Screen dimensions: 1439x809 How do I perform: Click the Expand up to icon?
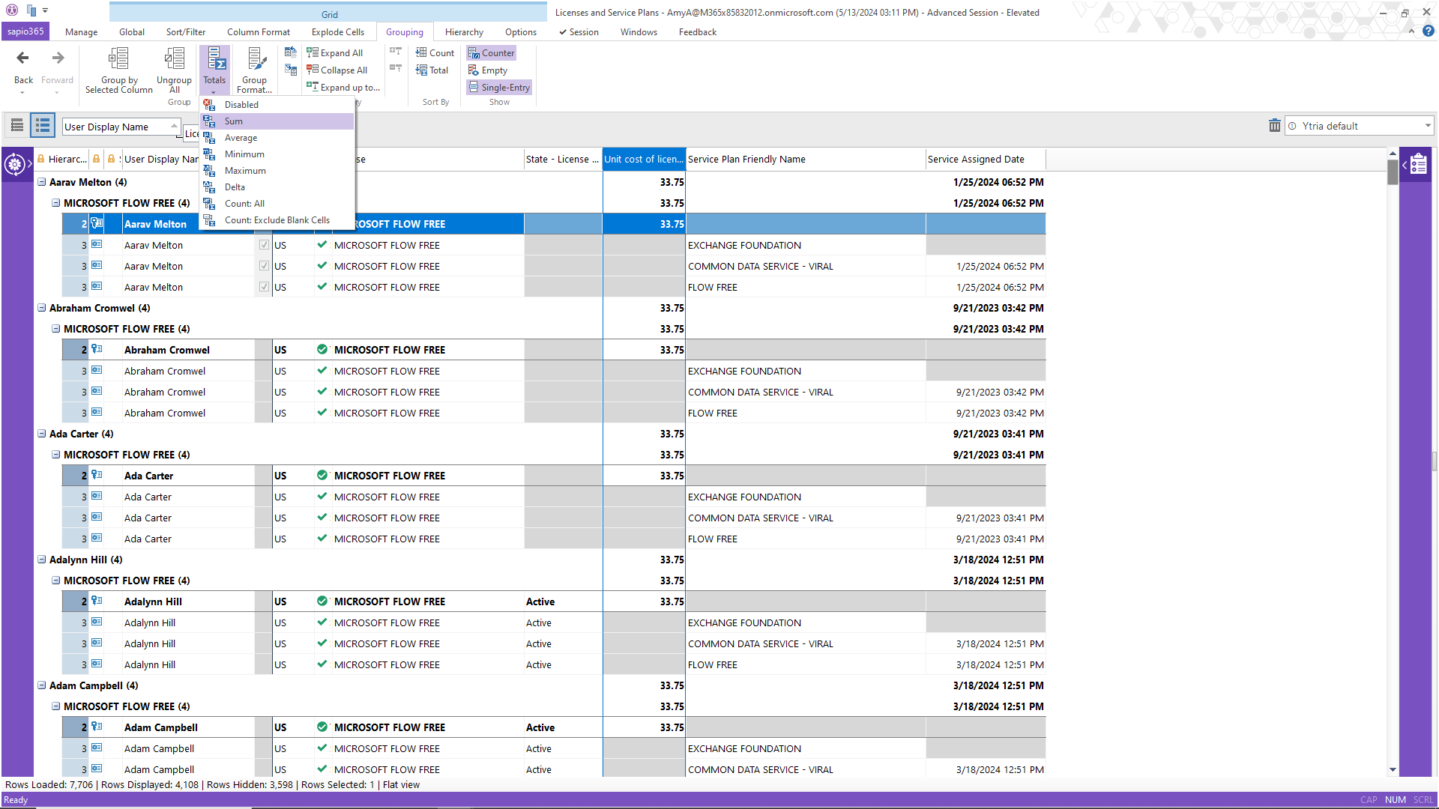(x=313, y=87)
